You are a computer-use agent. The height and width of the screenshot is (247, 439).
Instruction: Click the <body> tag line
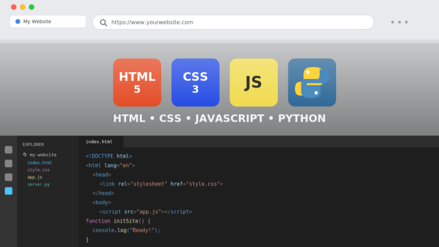(102, 202)
